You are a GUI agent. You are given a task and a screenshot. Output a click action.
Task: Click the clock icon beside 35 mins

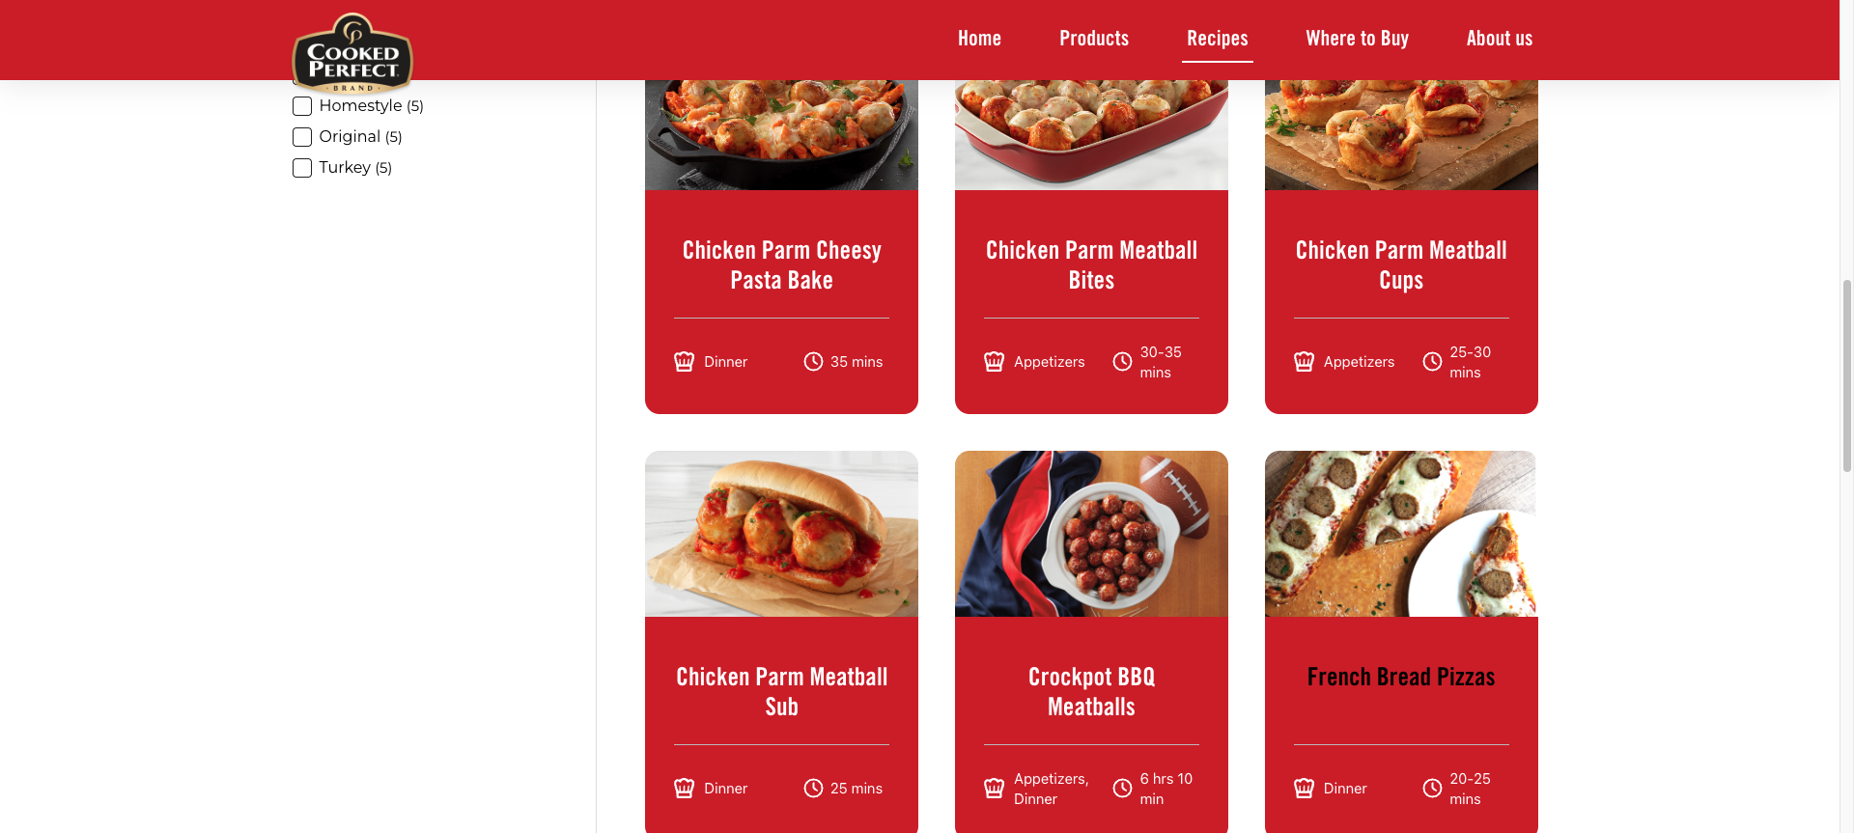coord(813,362)
